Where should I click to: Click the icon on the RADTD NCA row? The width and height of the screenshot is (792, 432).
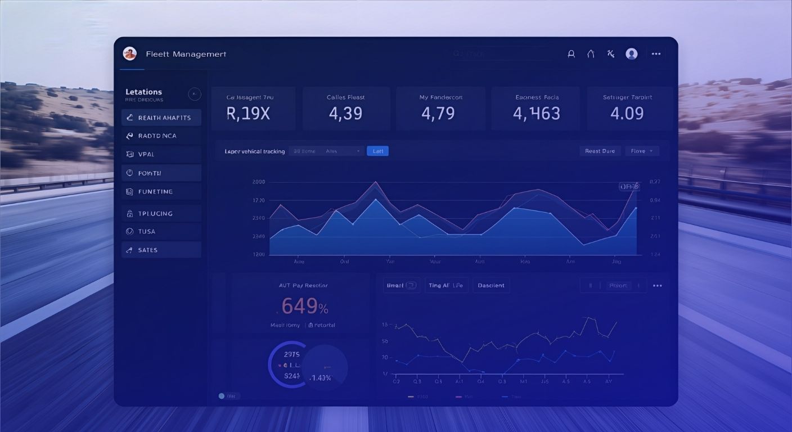[130, 136]
